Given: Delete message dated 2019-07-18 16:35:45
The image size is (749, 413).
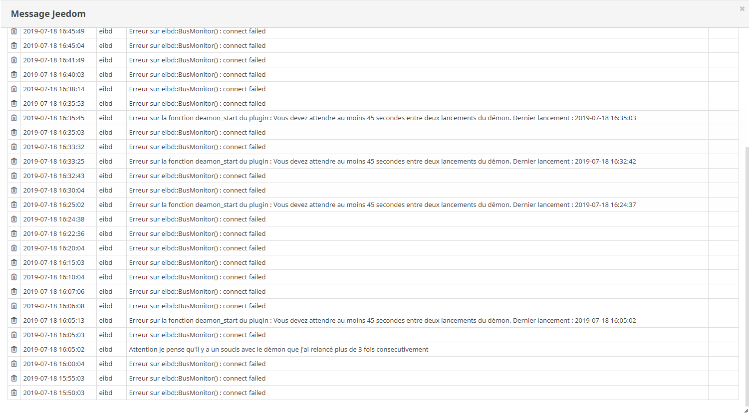Looking at the screenshot, I should (14, 118).
